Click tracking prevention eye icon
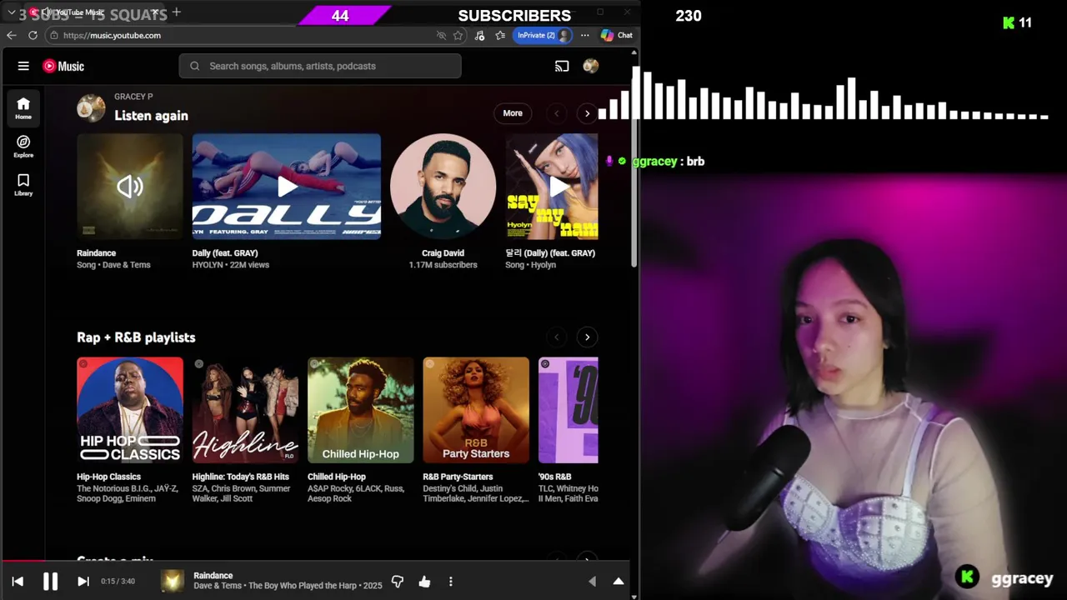 tap(441, 35)
